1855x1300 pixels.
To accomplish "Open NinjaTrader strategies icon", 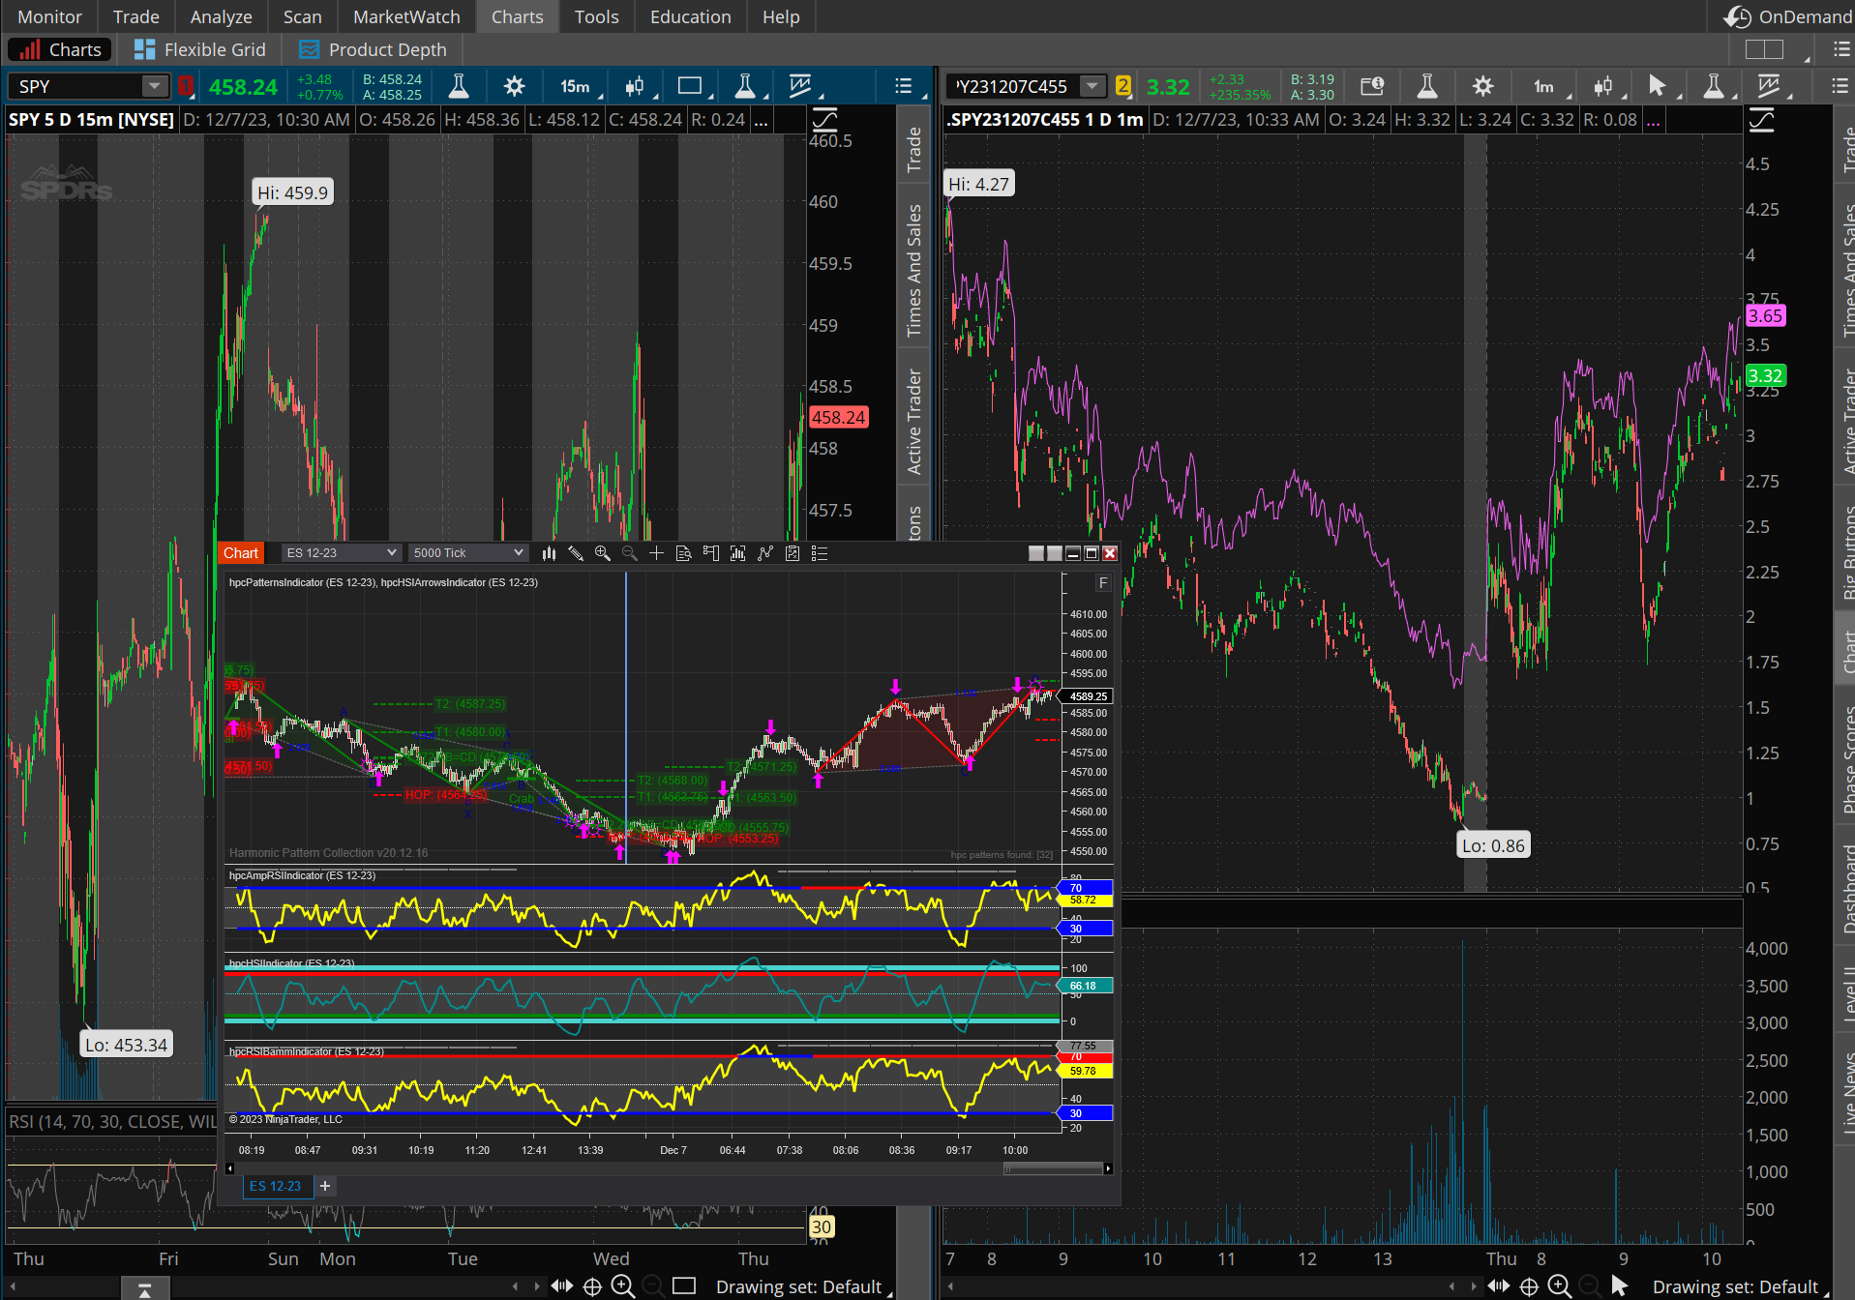I will pyautogui.click(x=793, y=553).
